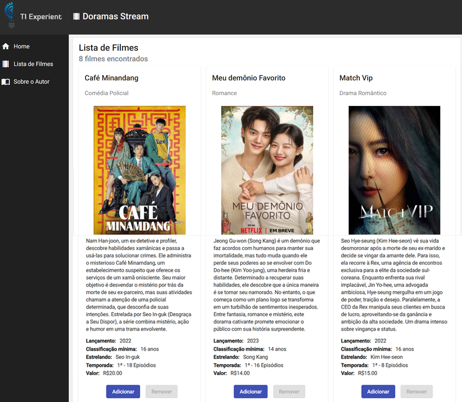The image size is (462, 402).
Task: Click the actor name Seo In-guk
Action: pos(128,357)
